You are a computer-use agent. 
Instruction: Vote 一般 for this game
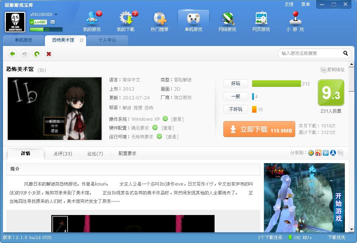click(x=236, y=96)
